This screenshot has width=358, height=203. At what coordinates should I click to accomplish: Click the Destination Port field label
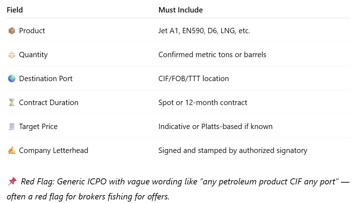(46, 79)
